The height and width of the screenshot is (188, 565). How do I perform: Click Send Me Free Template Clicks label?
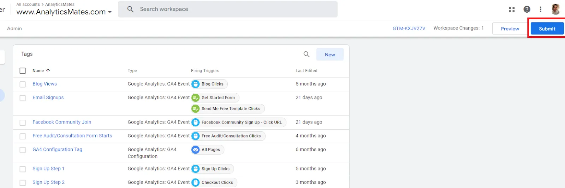tap(231, 109)
